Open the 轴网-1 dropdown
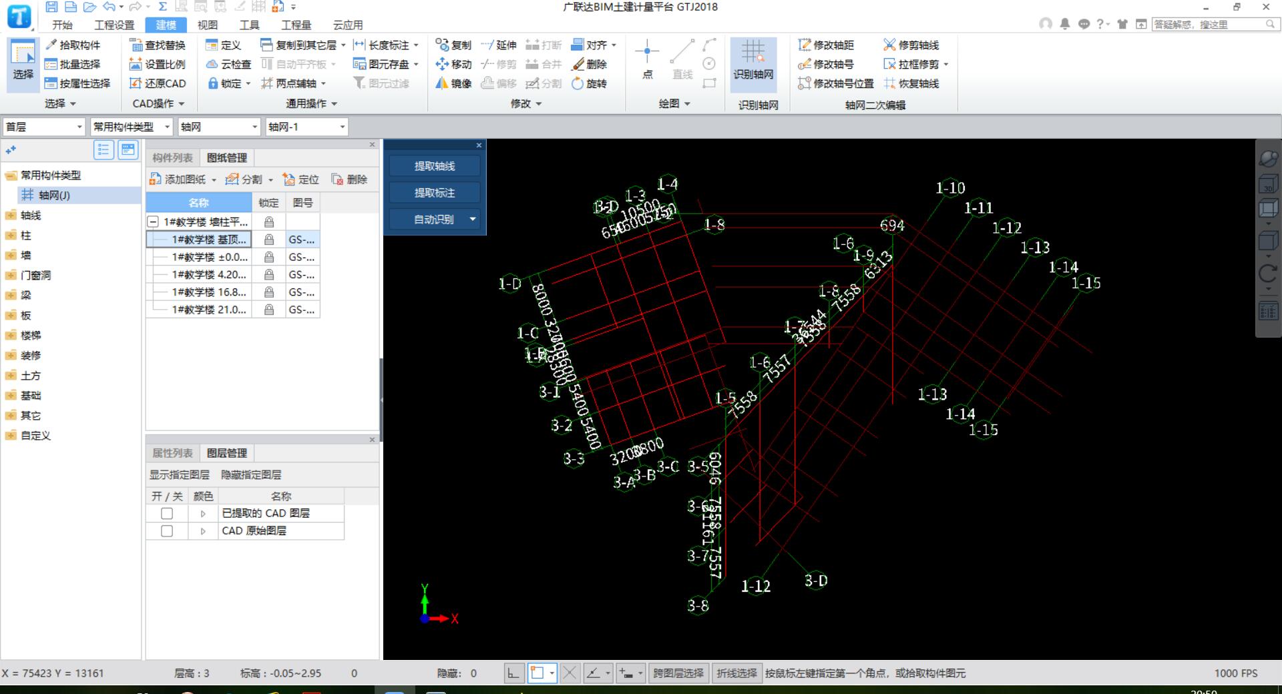This screenshot has width=1282, height=694. pos(307,127)
